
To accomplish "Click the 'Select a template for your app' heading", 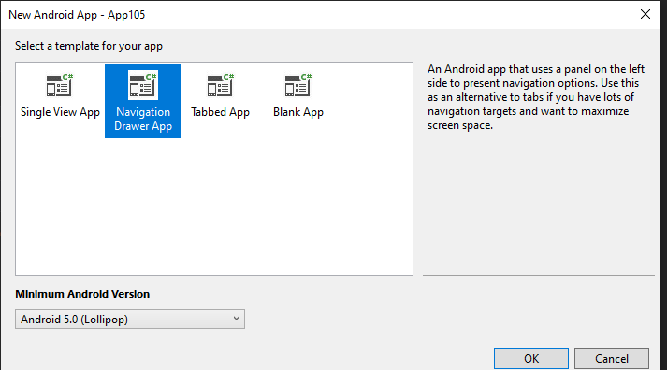I will tap(89, 46).
